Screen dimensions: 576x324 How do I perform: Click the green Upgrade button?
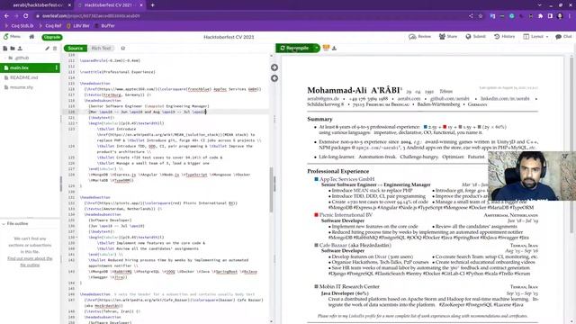point(52,37)
